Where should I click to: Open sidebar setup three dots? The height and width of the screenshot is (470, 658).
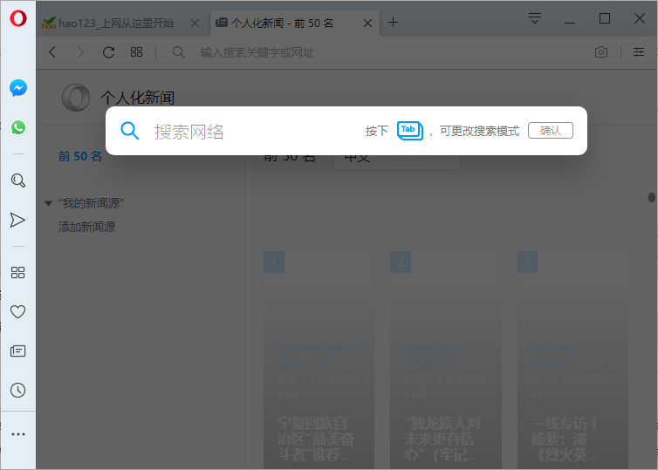pyautogui.click(x=18, y=434)
